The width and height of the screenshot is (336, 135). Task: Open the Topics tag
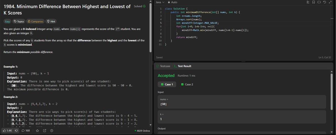click(19, 21)
